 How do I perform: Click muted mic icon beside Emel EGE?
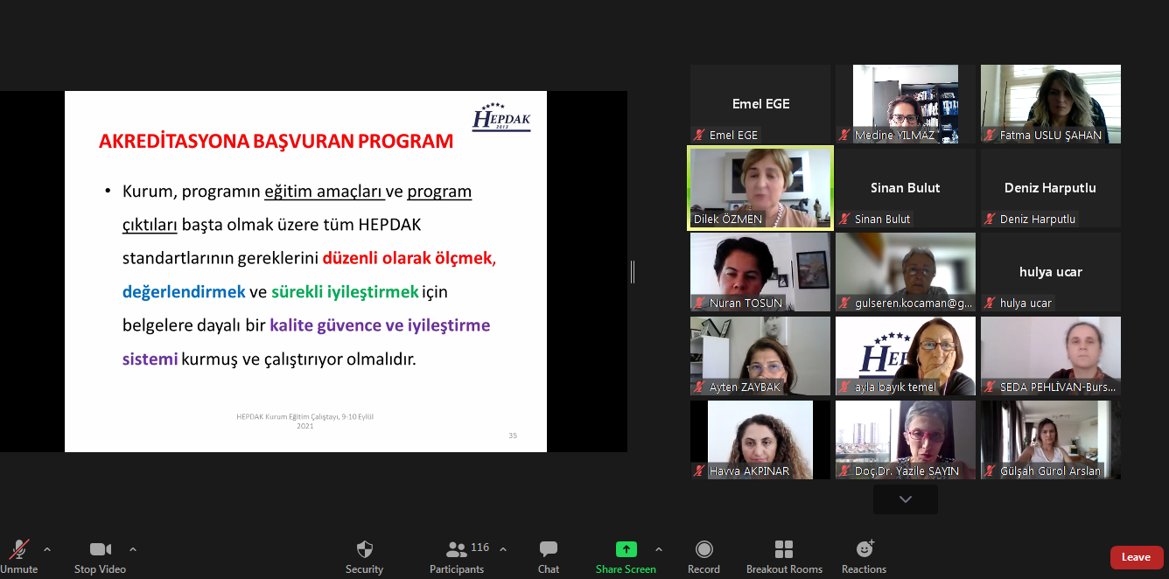[x=699, y=135]
